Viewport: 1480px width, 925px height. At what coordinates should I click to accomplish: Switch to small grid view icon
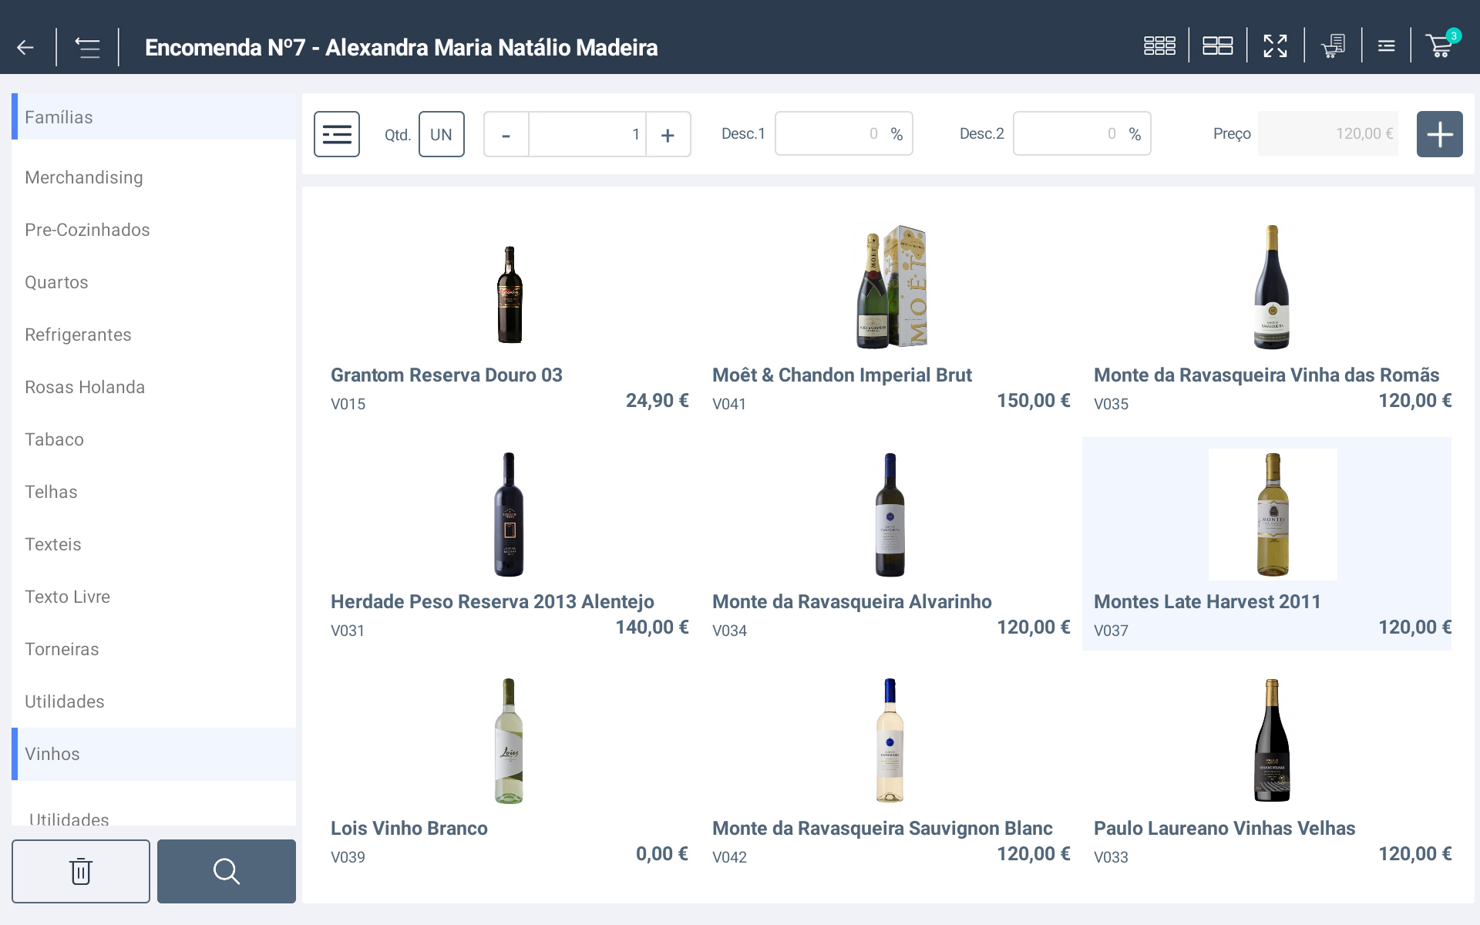(1159, 46)
